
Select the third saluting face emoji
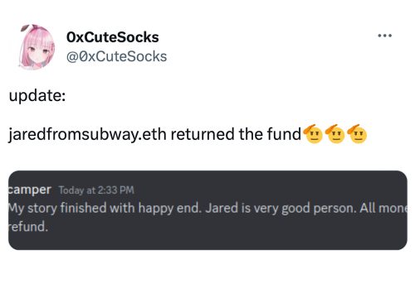click(x=357, y=134)
